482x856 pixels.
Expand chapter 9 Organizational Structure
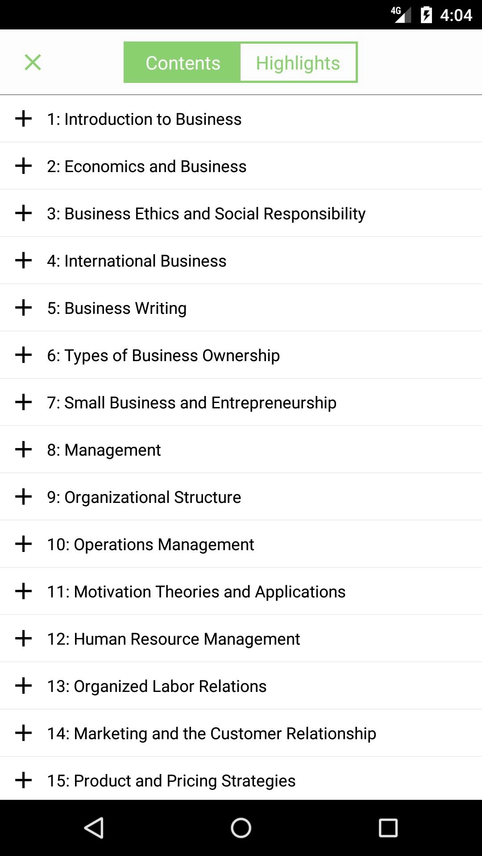[23, 497]
